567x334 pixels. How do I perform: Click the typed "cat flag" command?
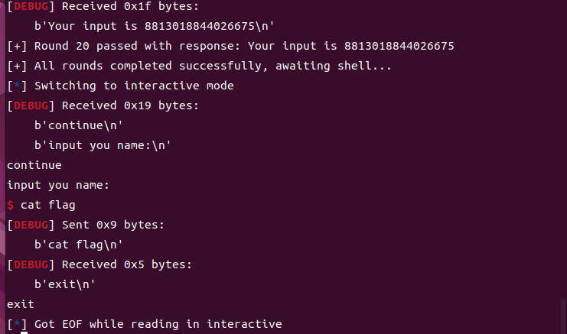point(47,205)
